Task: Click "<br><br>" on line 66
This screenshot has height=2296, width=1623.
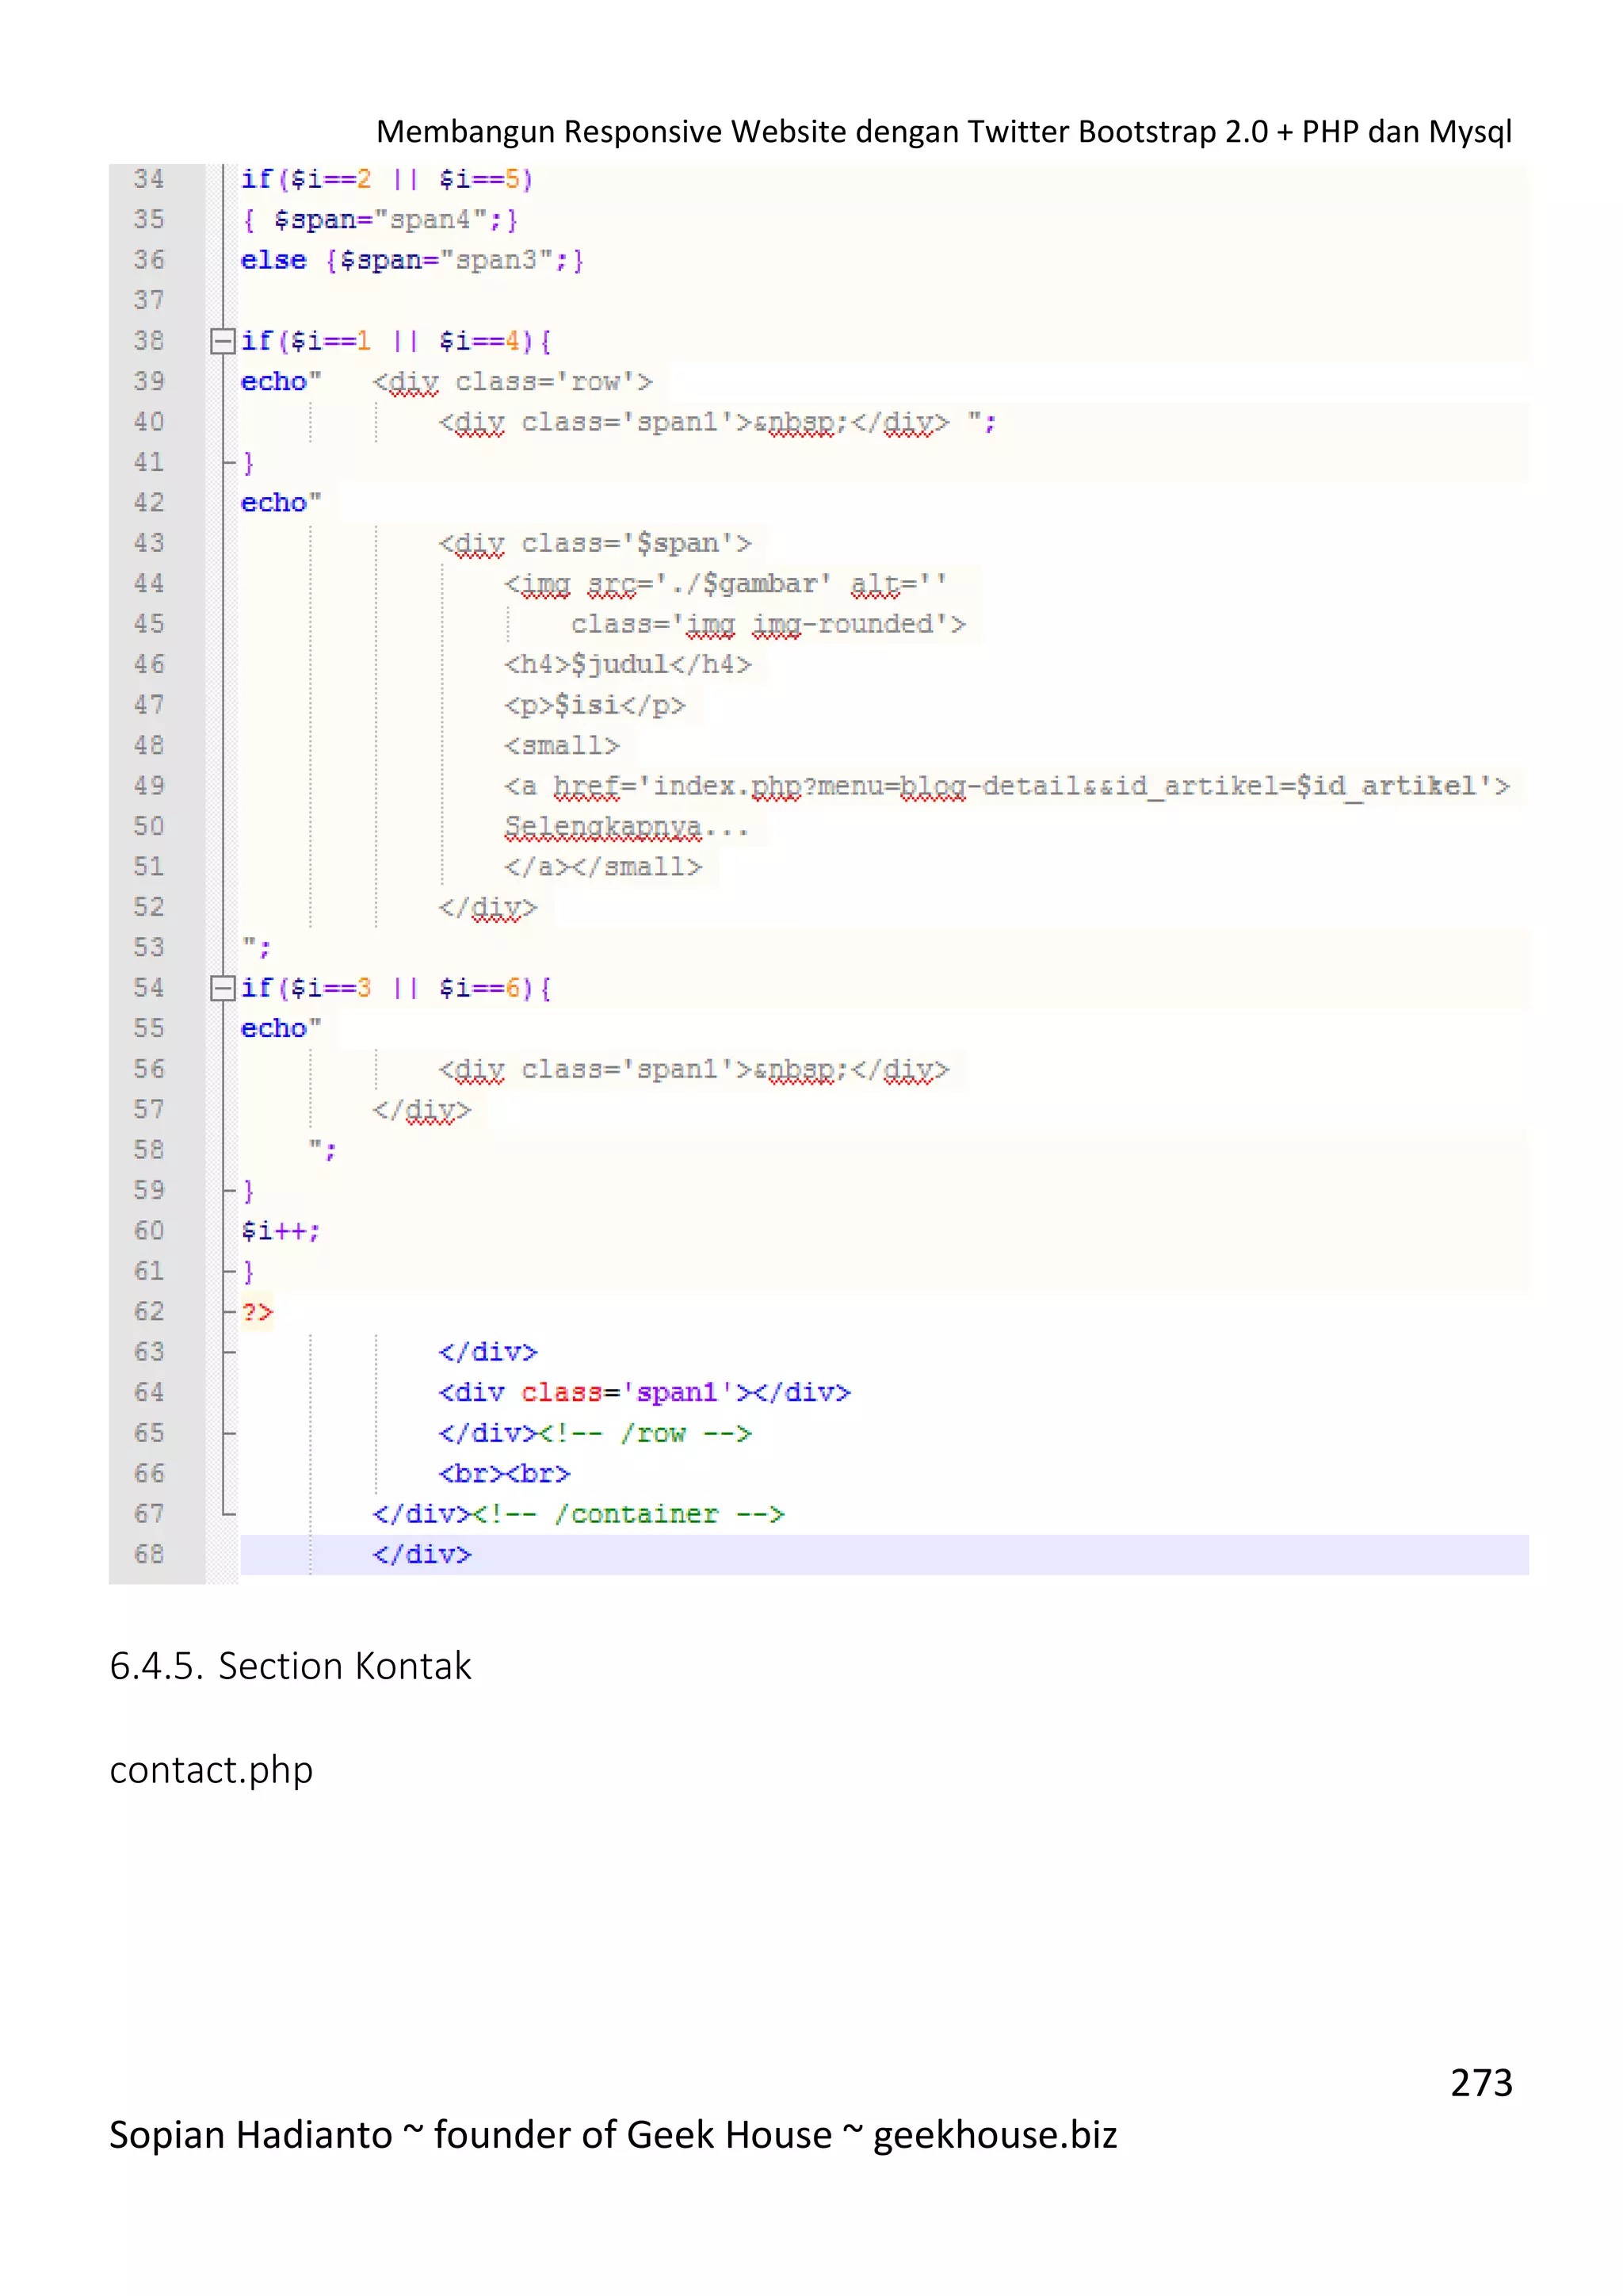Action: 504,1474
